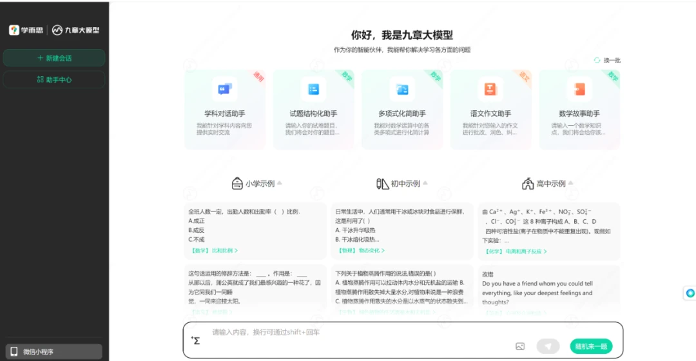This screenshot has height=361, width=696.
Task: Follow the 【化学】电离和离子反应 link
Action: [515, 251]
